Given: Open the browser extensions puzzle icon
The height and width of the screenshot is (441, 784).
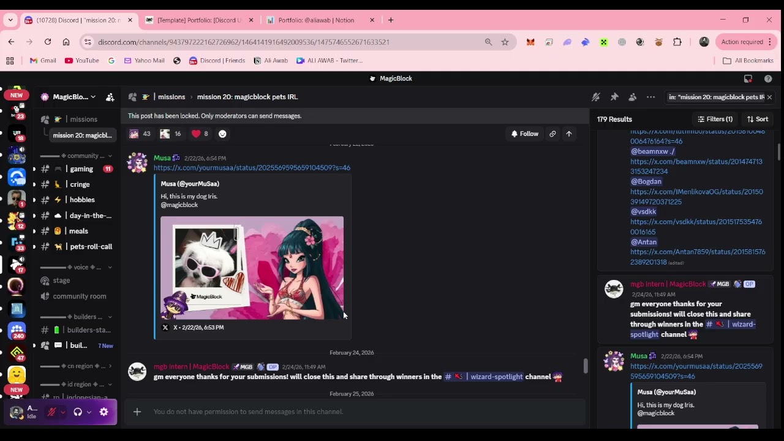Looking at the screenshot, I should pyautogui.click(x=677, y=42).
